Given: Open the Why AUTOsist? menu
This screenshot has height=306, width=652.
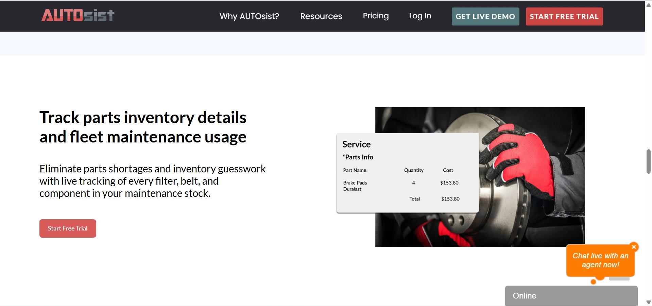Looking at the screenshot, I should point(249,16).
